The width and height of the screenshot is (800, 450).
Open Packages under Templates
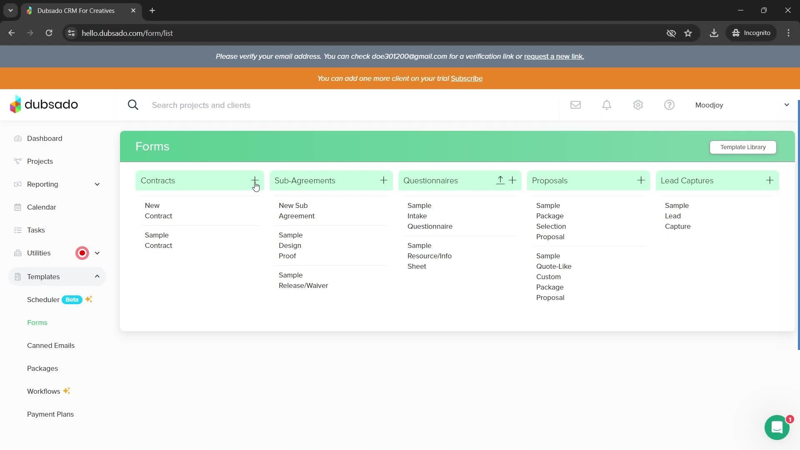coord(42,368)
